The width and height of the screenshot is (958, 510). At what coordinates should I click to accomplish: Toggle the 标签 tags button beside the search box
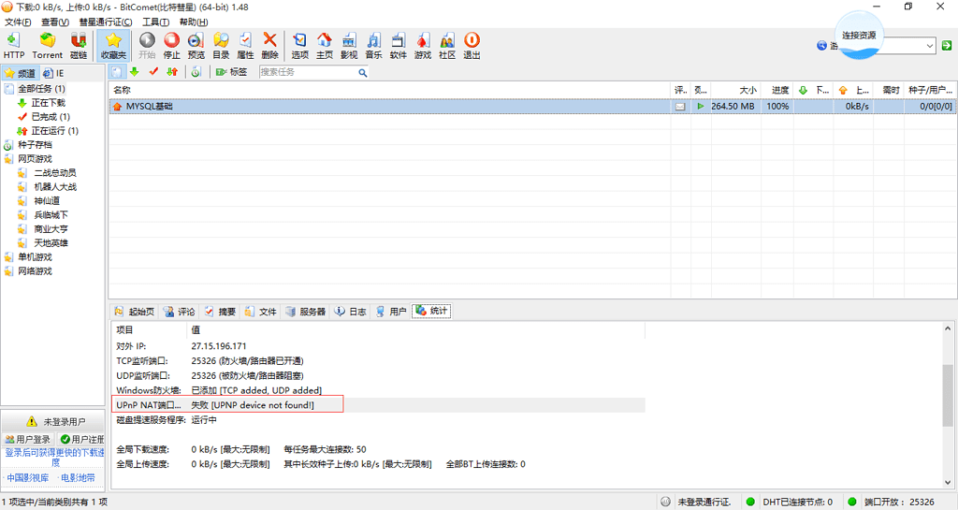coord(232,72)
